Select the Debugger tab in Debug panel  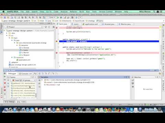pos(12,74)
